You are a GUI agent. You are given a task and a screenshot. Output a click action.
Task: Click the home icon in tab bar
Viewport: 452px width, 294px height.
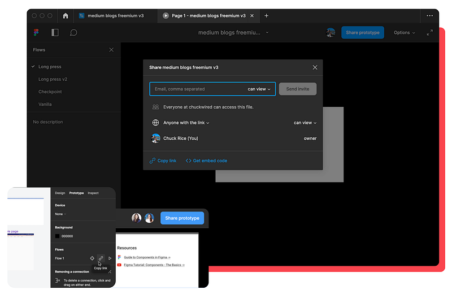coord(66,16)
